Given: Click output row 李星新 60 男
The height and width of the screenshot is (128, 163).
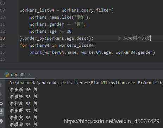Looking at the screenshot, I should pyautogui.click(x=24, y=90).
